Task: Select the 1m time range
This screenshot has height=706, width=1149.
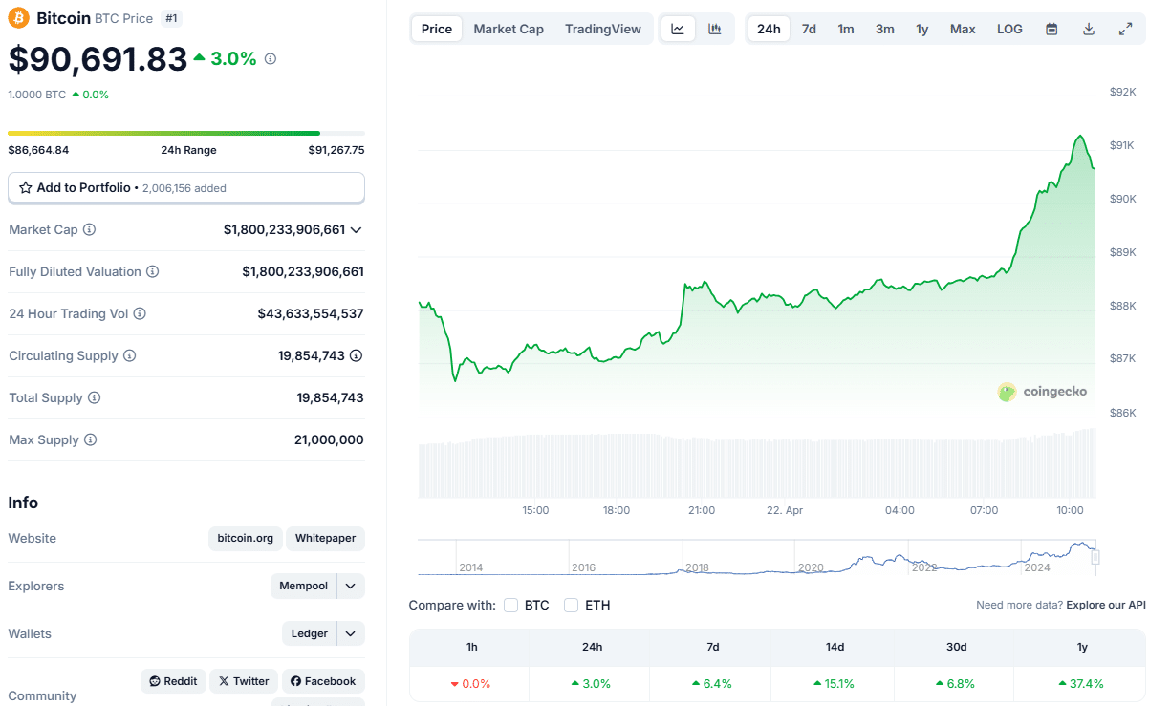Action: (846, 29)
